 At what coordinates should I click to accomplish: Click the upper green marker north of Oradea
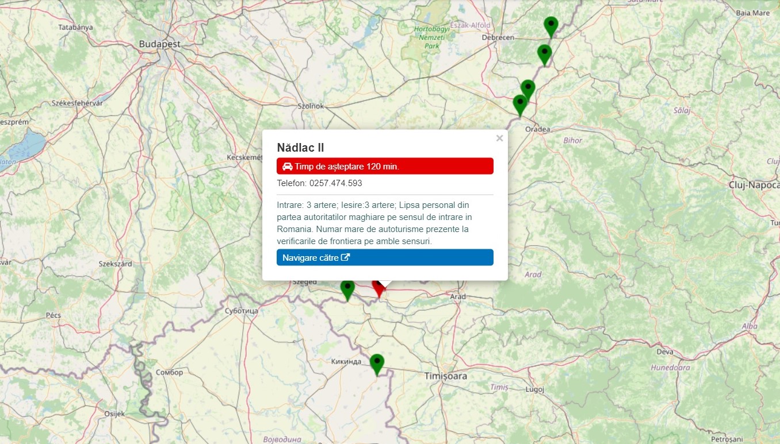point(527,89)
